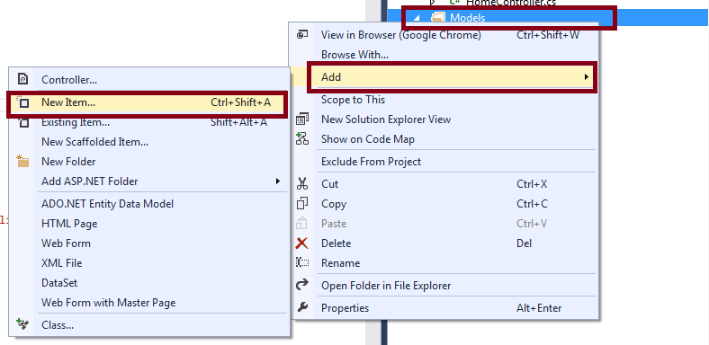Select New Folder entry

[68, 162]
